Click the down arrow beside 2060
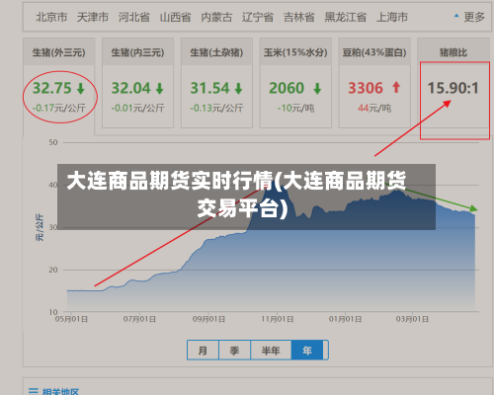This screenshot has width=494, height=395. coord(317,89)
